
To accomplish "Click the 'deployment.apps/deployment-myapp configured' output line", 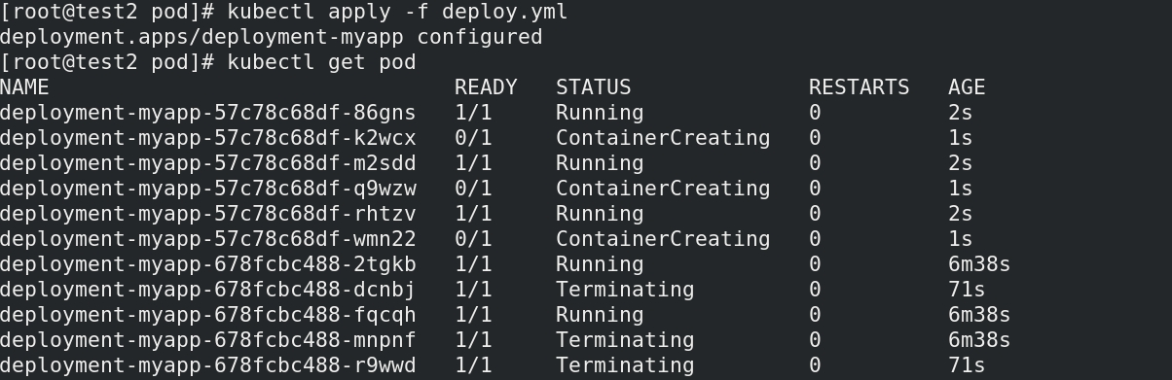I will pos(272,37).
